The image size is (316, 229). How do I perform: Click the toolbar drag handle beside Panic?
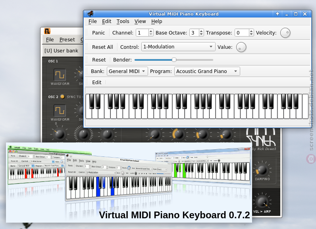coord(87,33)
